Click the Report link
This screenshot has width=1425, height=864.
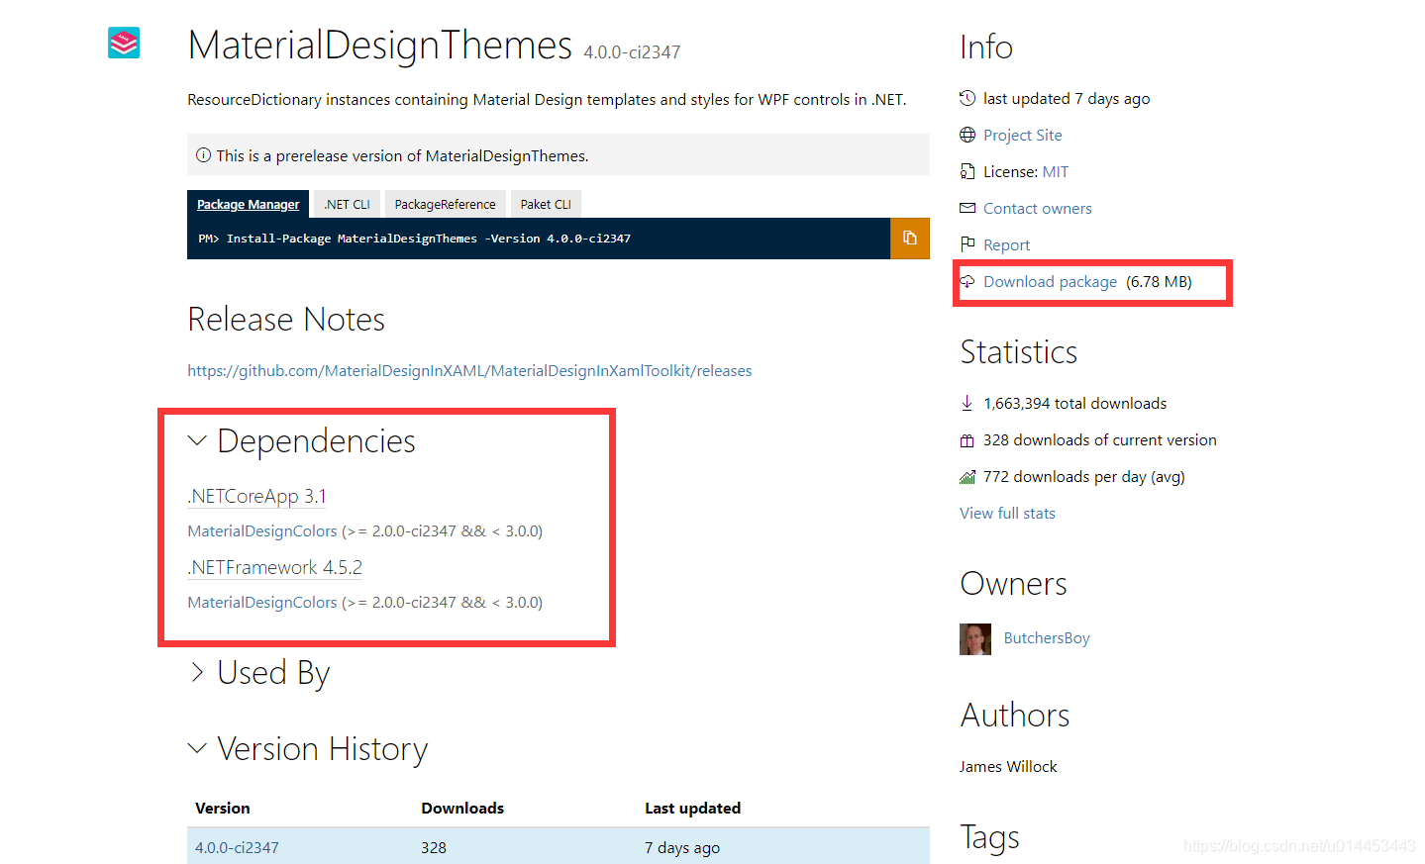pos(1006,244)
